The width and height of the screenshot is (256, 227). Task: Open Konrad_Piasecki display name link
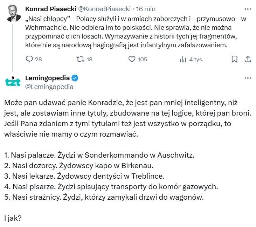(48, 8)
